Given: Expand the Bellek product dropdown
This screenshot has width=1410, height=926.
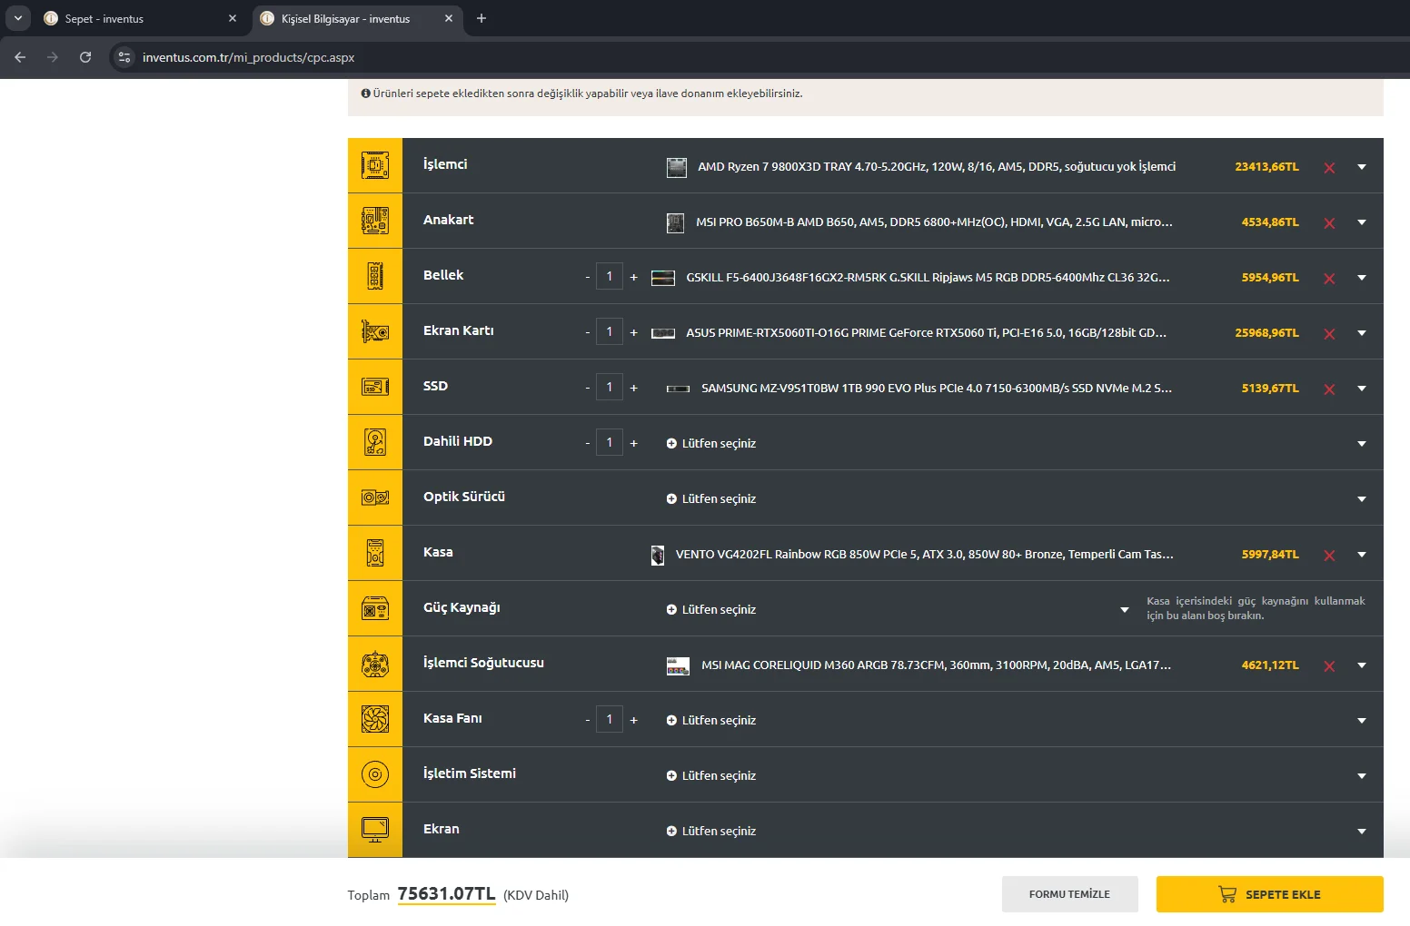Looking at the screenshot, I should coord(1362,278).
